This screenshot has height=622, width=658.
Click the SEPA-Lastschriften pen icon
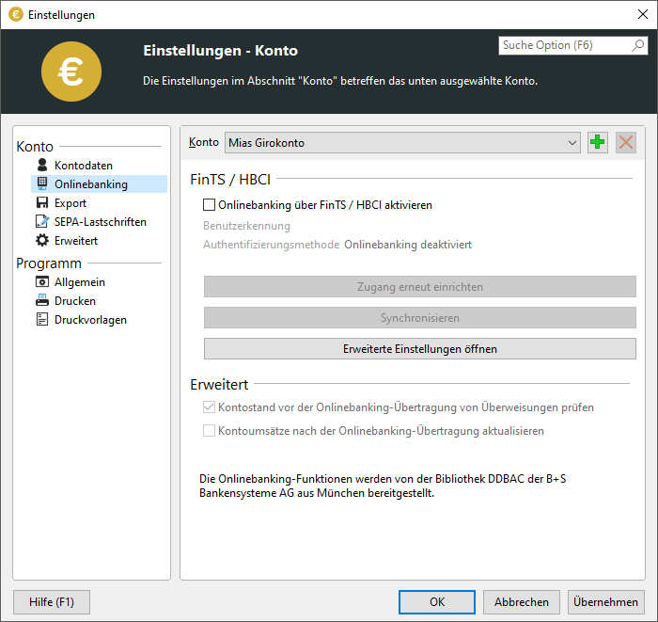[42, 221]
